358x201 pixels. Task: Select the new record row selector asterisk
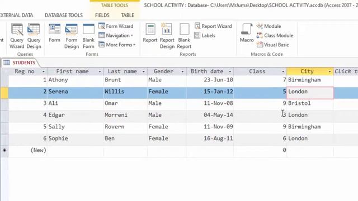tap(4, 150)
